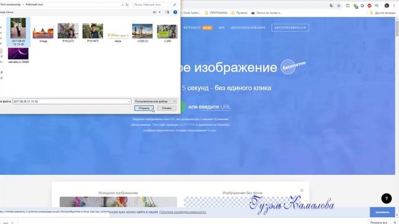Click the black help question-mark button
This screenshot has width=399, height=224.
click(x=387, y=198)
